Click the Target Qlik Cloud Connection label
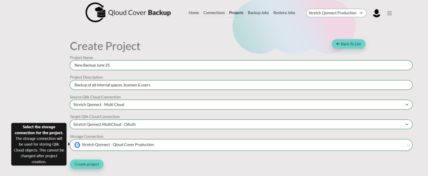Image resolution: width=428 pixels, height=176 pixels. pos(95,117)
